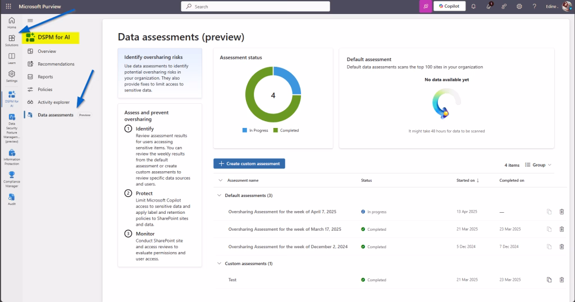Collapse navigation with hamburger icon
Screen dimensions: 575x302
pos(30,21)
